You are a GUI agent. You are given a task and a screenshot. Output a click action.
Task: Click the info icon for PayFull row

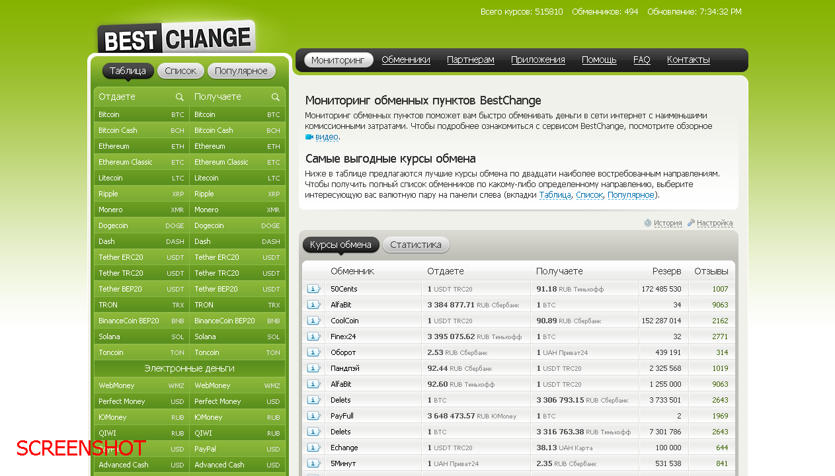[x=314, y=416]
